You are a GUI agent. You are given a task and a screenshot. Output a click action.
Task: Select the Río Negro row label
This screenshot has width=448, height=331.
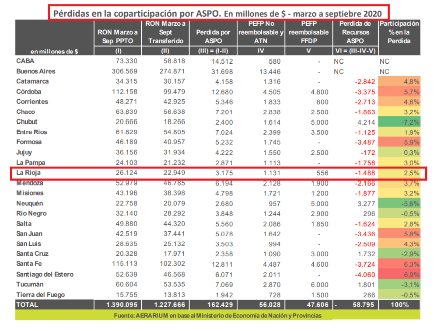click(31, 213)
